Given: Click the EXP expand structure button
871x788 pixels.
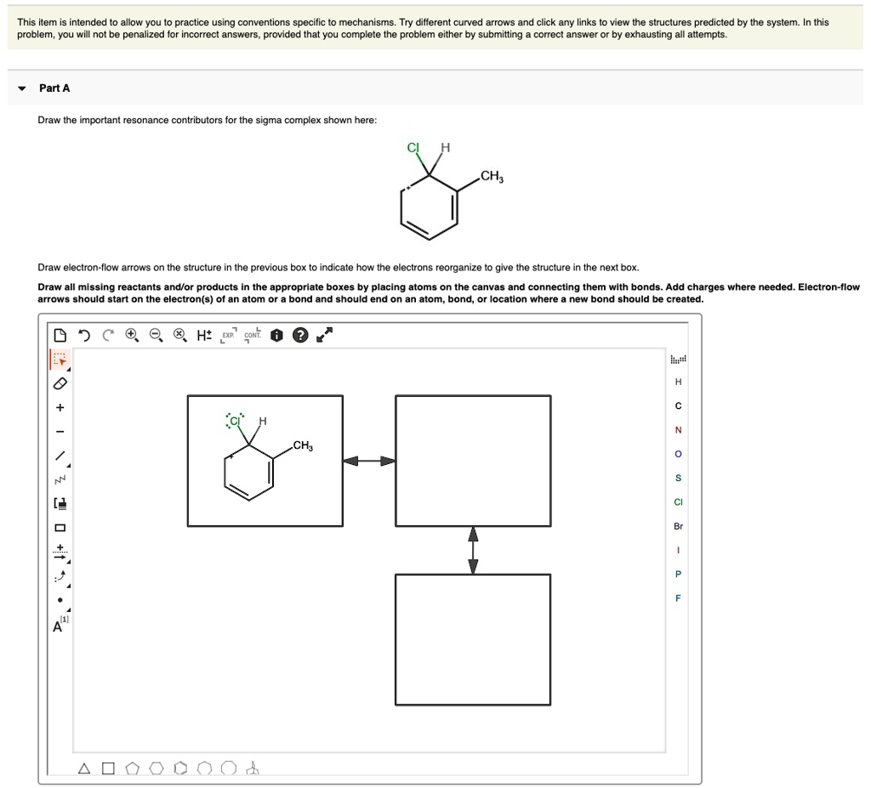Looking at the screenshot, I should (x=228, y=335).
